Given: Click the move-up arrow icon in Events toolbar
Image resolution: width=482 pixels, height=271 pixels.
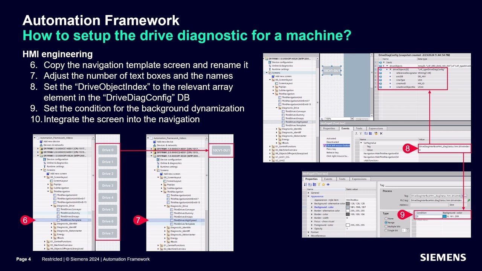Looking at the screenshot, I should click(x=356, y=133).
